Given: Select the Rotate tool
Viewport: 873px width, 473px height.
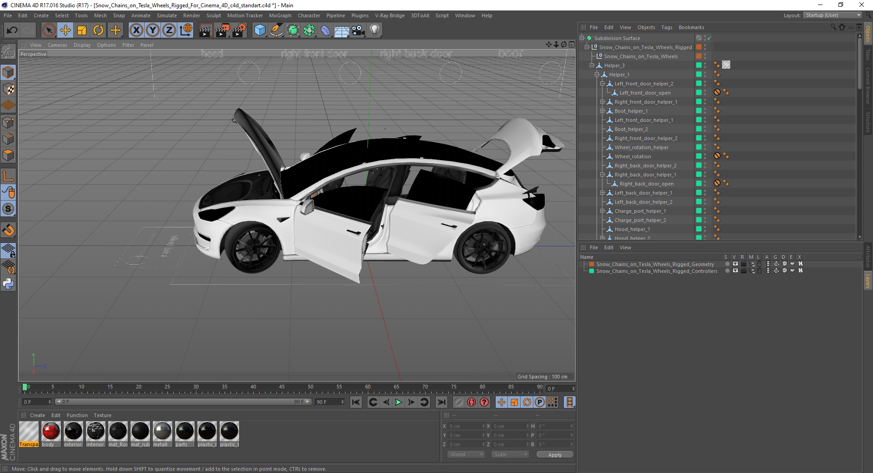Looking at the screenshot, I should tap(98, 30).
